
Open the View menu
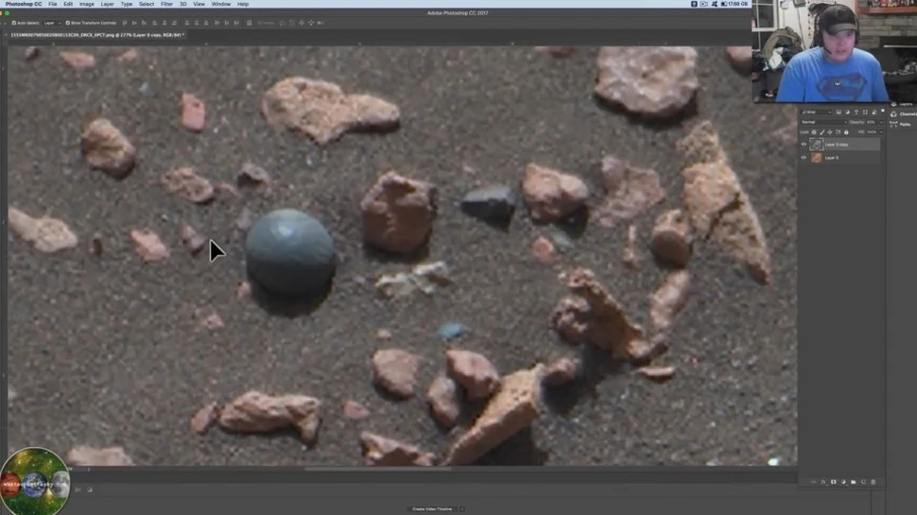click(199, 4)
